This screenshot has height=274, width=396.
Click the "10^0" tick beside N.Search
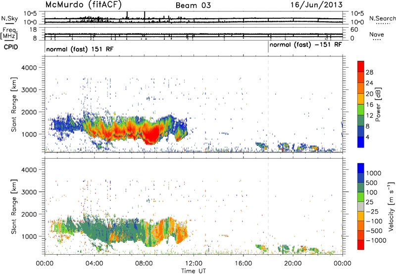point(357,22)
